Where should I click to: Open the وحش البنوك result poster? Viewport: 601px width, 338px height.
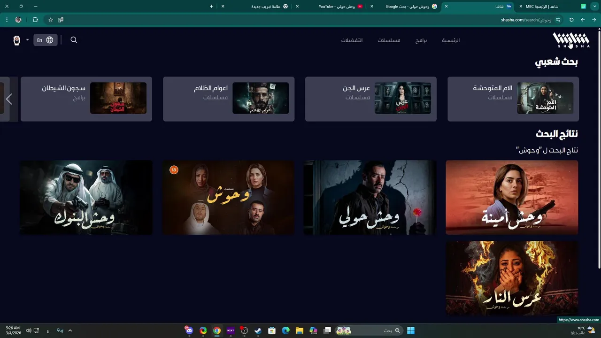click(x=86, y=197)
